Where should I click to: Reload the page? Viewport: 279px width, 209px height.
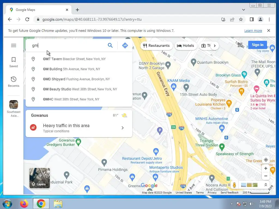(27, 19)
